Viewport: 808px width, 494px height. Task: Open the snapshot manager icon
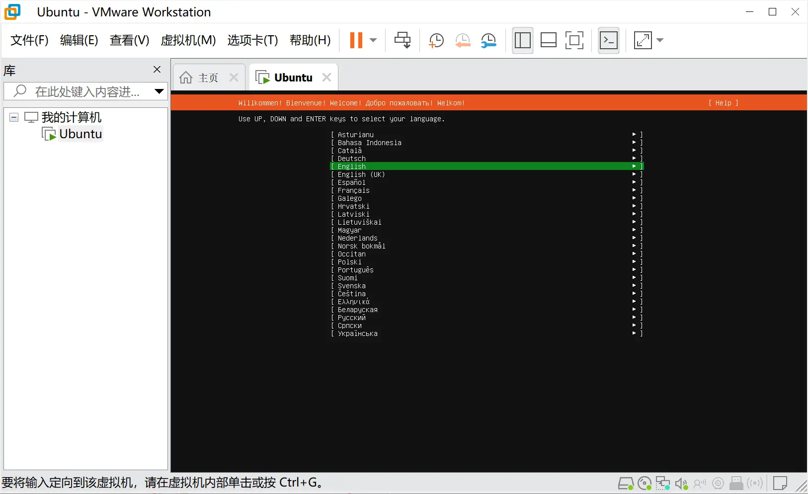tap(488, 40)
